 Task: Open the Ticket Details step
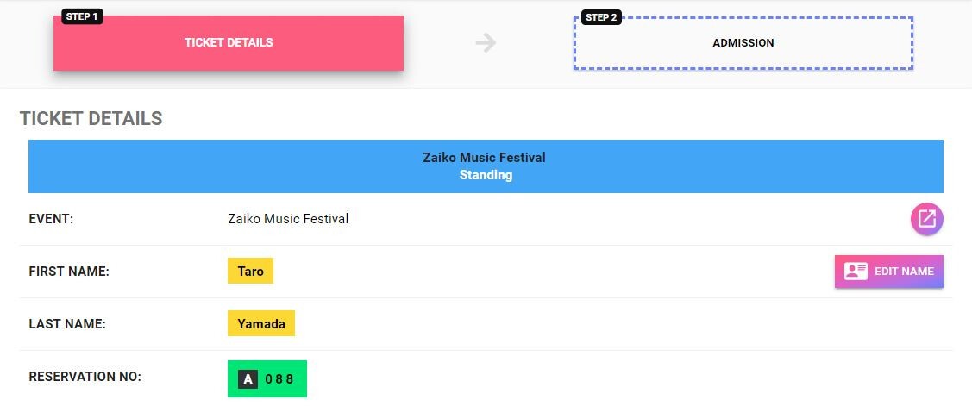point(228,43)
